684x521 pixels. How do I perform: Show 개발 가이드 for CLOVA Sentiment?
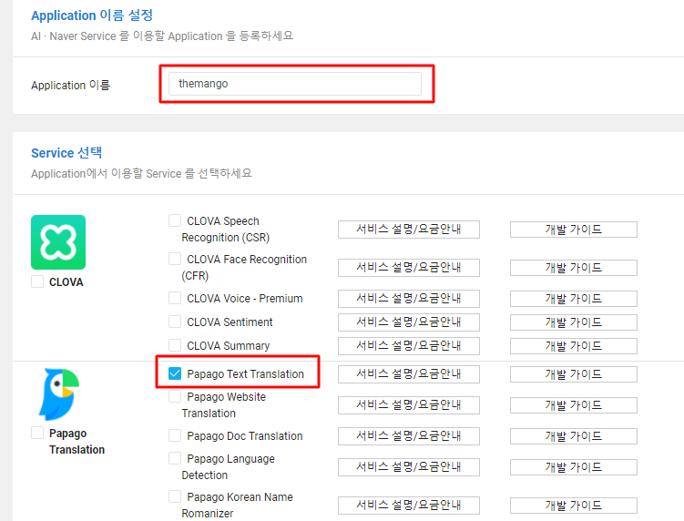574,322
